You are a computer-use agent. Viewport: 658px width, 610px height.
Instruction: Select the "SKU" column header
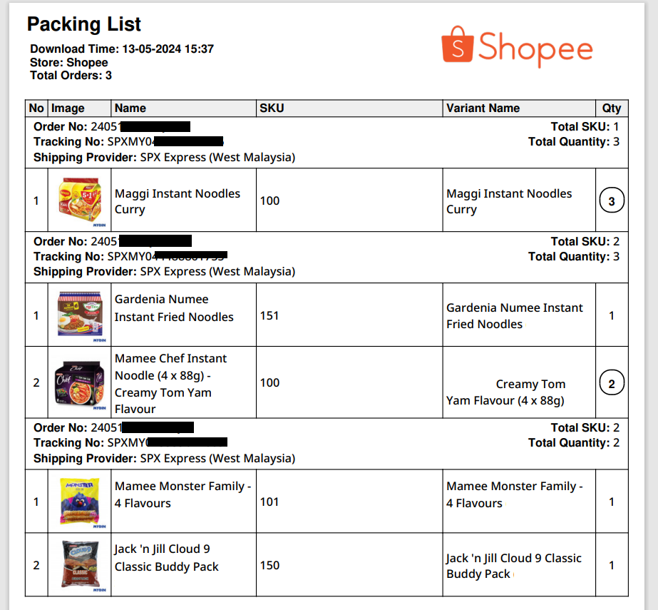pyautogui.click(x=272, y=108)
